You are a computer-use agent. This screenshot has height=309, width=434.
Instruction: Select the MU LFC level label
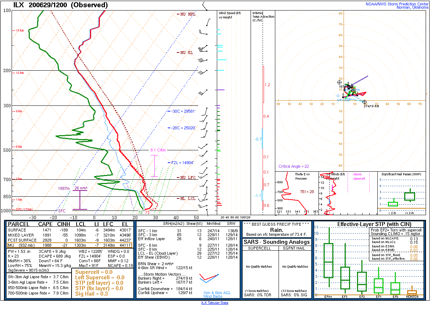pyautogui.click(x=188, y=177)
